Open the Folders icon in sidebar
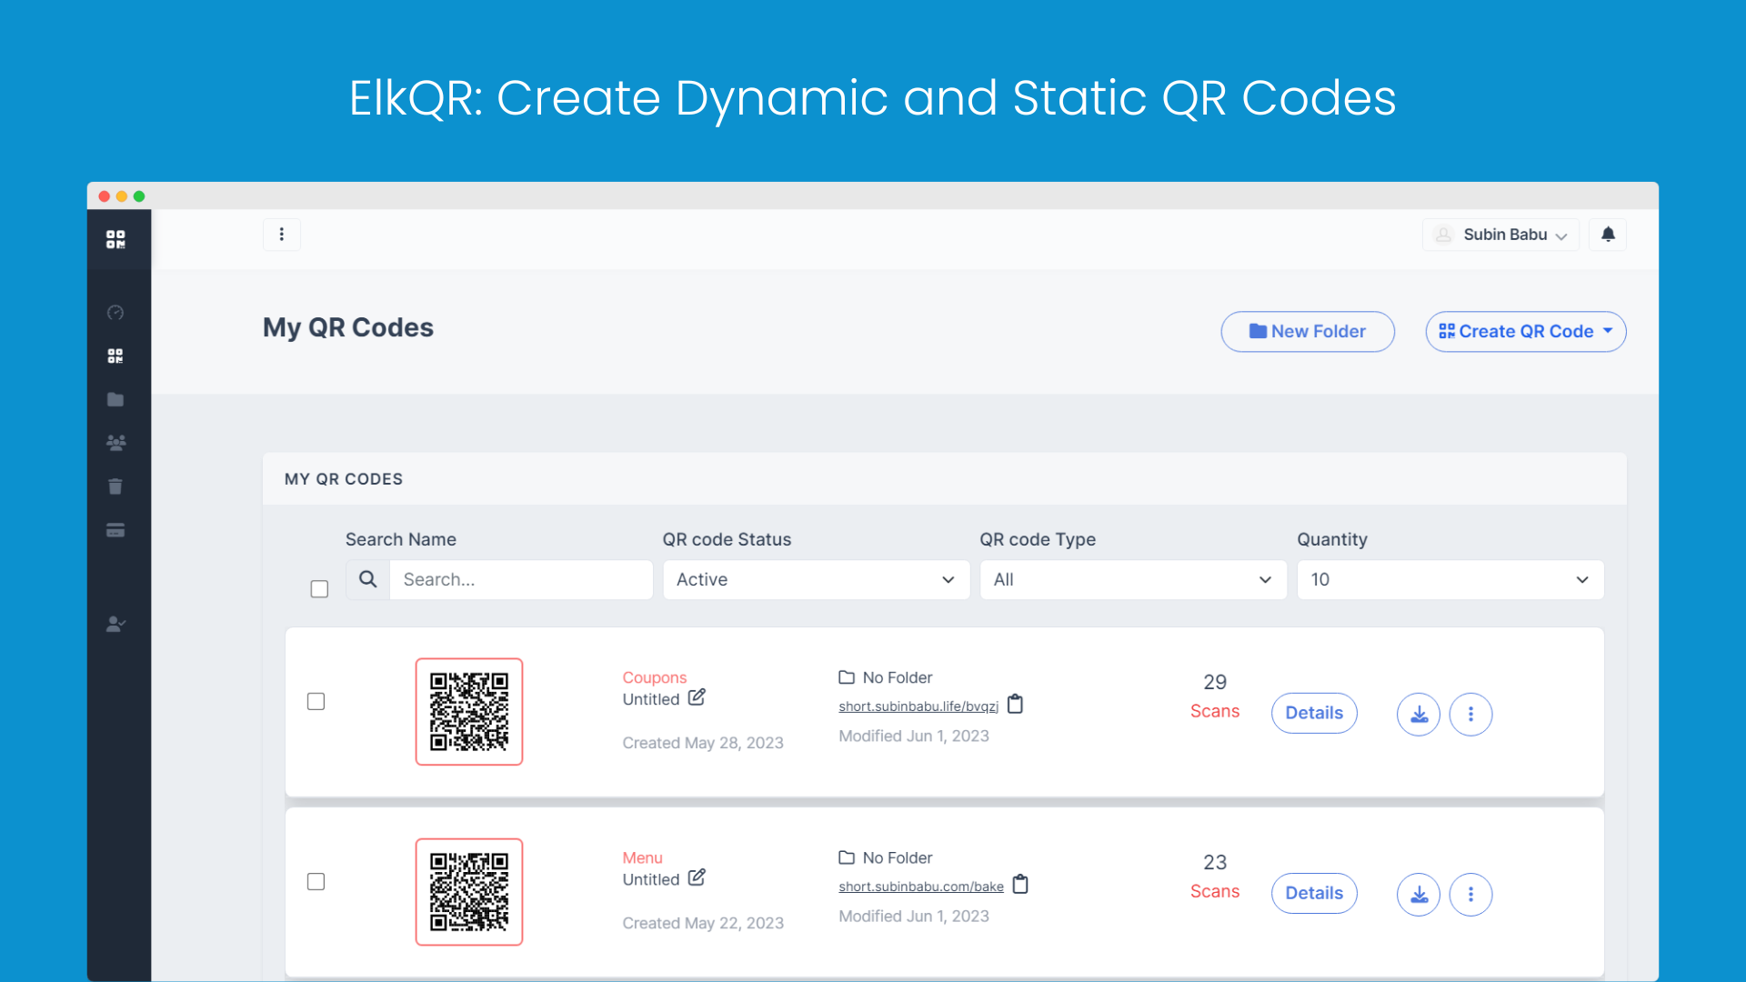 tap(115, 399)
